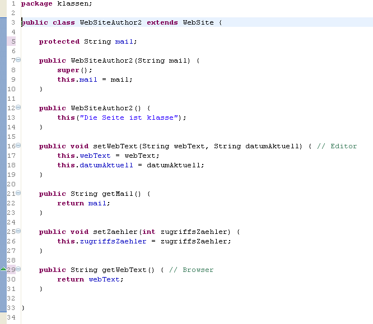Click the closing class brace on line 33
The image size is (373, 324).
[x=23, y=308]
